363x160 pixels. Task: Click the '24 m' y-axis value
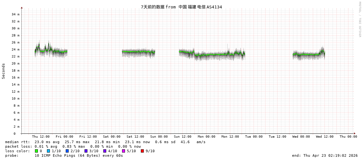click(16, 49)
